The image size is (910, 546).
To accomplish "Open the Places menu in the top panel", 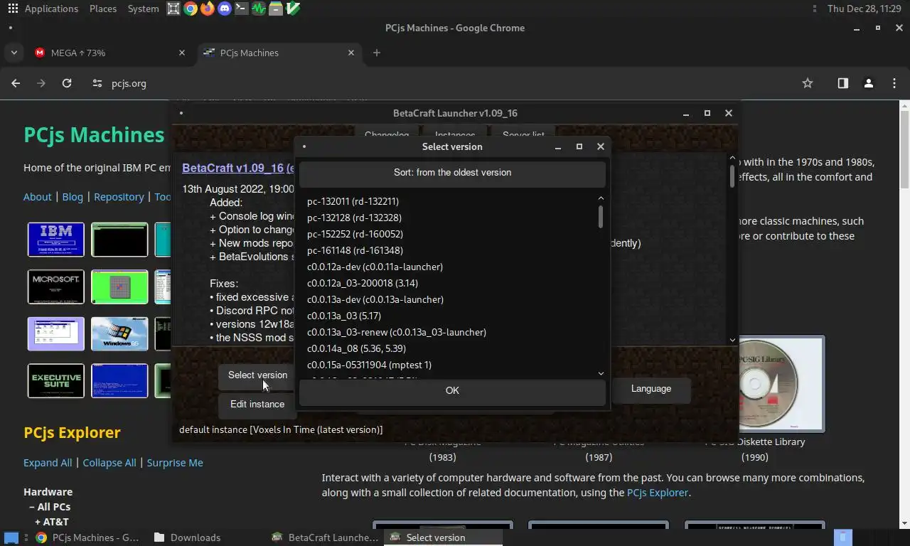I will (x=103, y=9).
